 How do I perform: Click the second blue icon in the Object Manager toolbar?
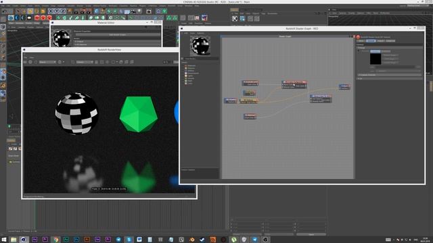[x=242, y=18]
